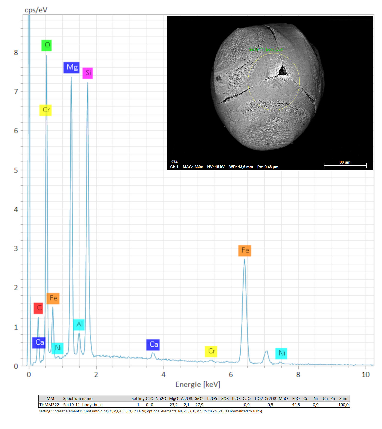Select the MgO value 23,2 in table

point(174,405)
